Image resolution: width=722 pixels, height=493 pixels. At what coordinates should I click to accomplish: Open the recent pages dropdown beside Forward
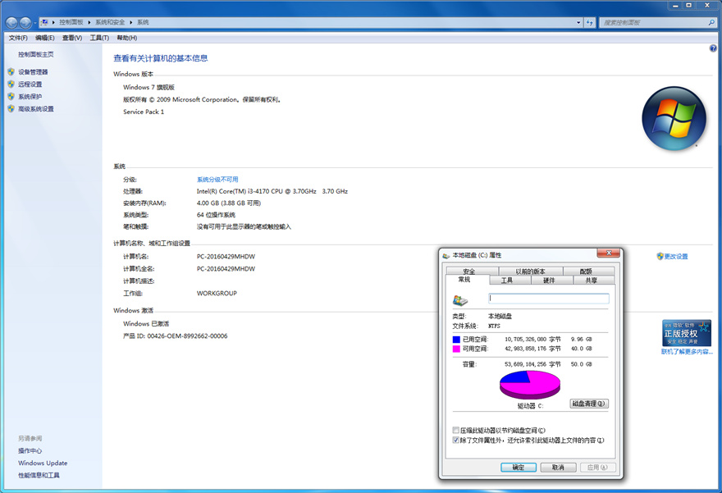[35, 22]
